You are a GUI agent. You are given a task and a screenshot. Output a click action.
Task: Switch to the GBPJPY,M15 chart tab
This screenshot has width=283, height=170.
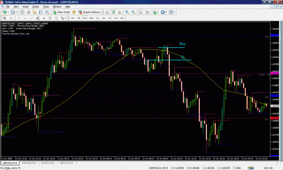pyautogui.click(x=67, y=163)
